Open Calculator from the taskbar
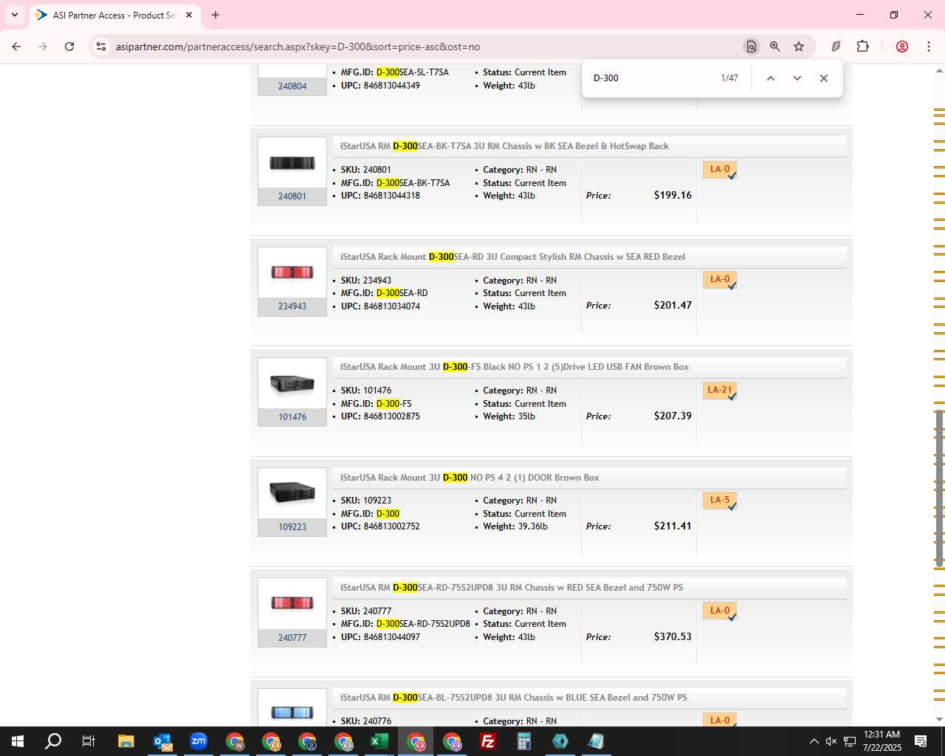The height and width of the screenshot is (756, 945). click(524, 741)
